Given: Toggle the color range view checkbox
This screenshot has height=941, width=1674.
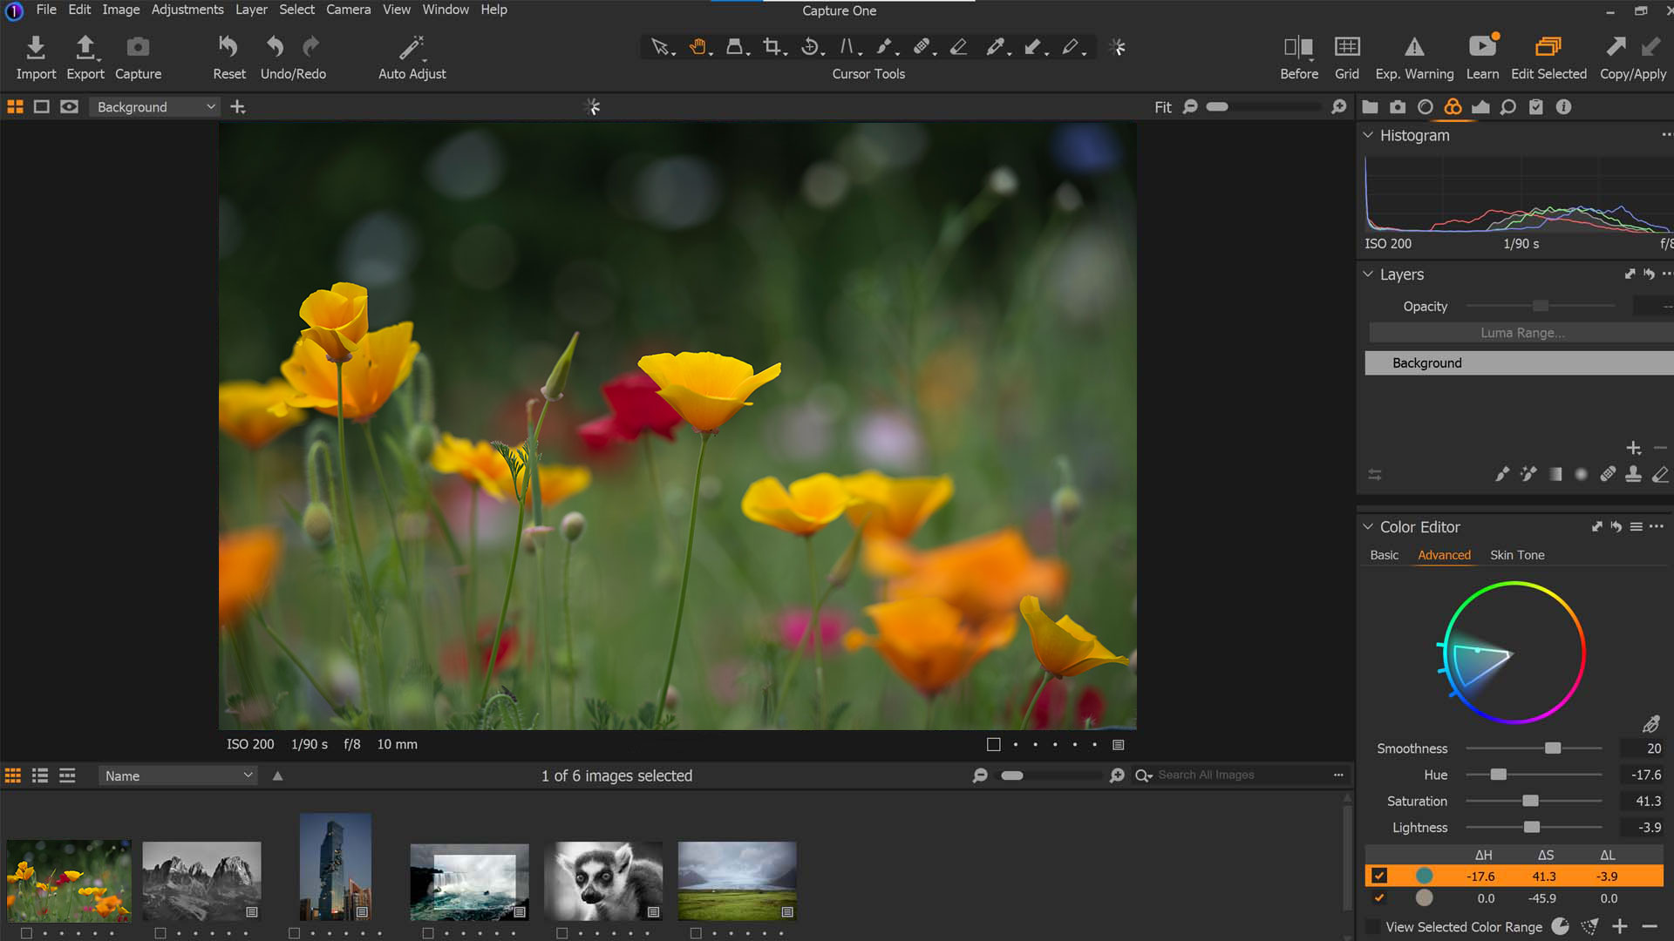Looking at the screenshot, I should (1374, 927).
